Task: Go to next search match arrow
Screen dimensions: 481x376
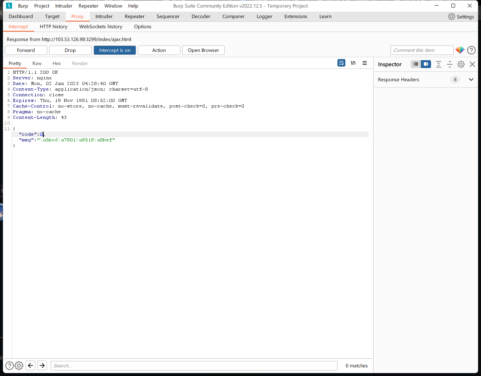Action: (42, 365)
